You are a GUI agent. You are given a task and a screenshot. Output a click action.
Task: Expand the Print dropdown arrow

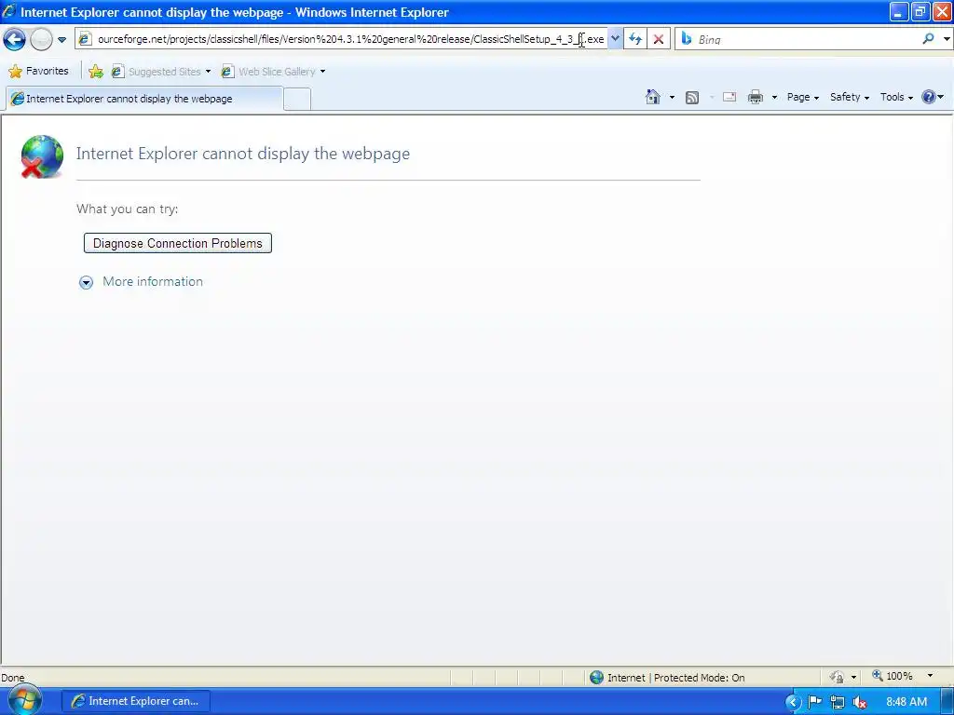pos(774,97)
